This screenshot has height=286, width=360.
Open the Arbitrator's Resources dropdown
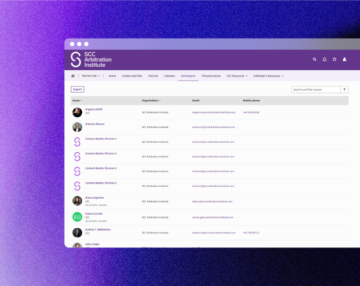[x=268, y=75]
